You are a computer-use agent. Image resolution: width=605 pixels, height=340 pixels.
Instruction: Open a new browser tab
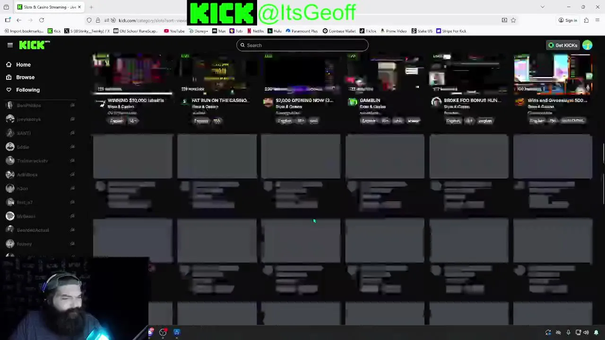click(91, 7)
